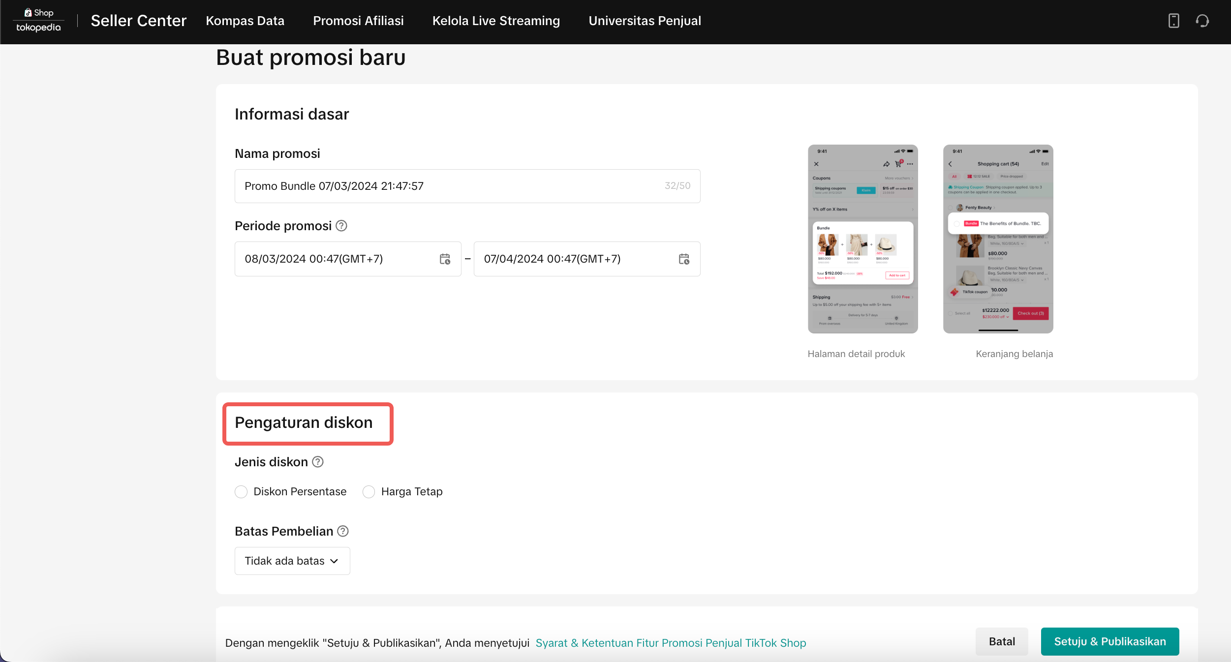The height and width of the screenshot is (662, 1231).
Task: Click help icon beside Jenis diskon
Action: [318, 462]
